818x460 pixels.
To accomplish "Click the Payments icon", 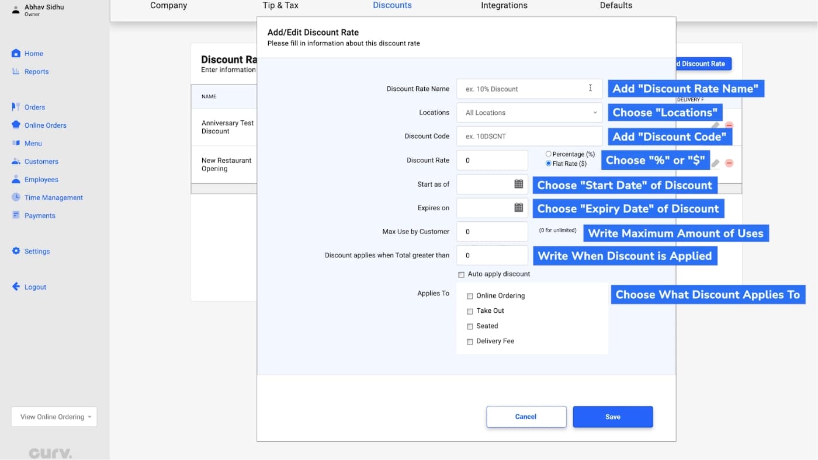I will click(16, 215).
